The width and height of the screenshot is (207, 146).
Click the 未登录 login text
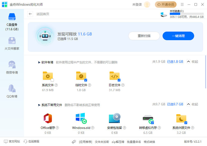137,5
